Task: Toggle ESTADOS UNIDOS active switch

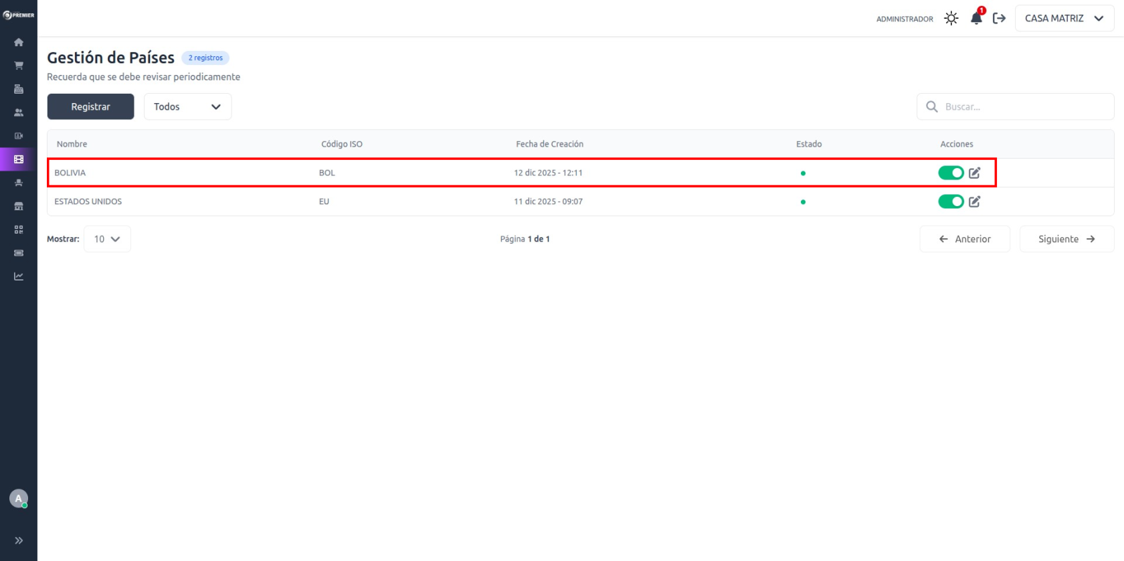Action: (x=951, y=202)
